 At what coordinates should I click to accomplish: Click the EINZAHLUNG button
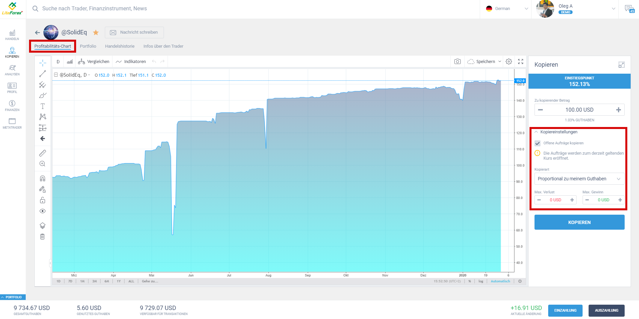coord(565,310)
